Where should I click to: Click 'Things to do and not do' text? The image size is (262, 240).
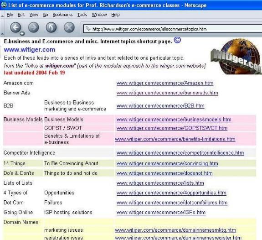71,173
